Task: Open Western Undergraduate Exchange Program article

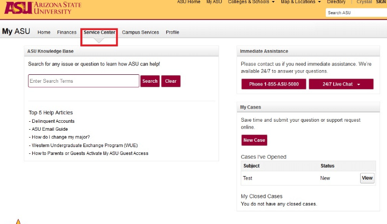Action: pos(84,145)
